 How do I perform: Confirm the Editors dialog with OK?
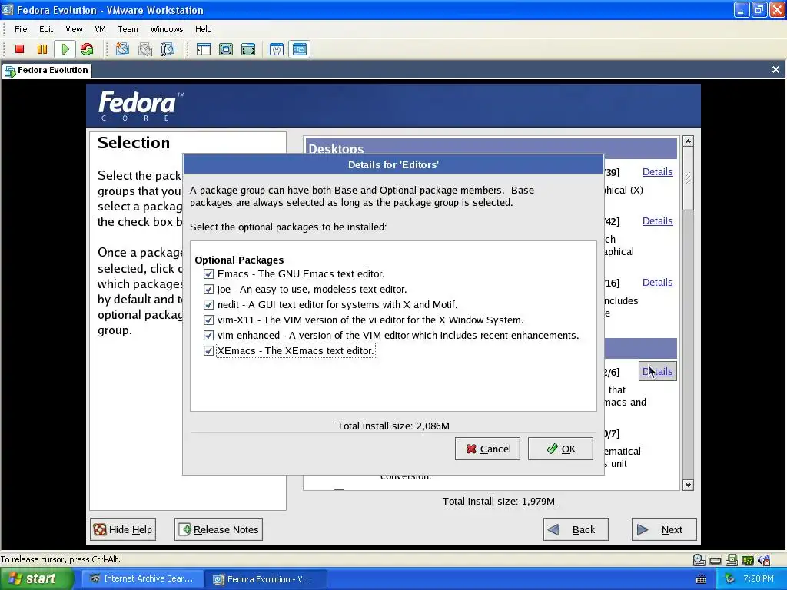560,449
